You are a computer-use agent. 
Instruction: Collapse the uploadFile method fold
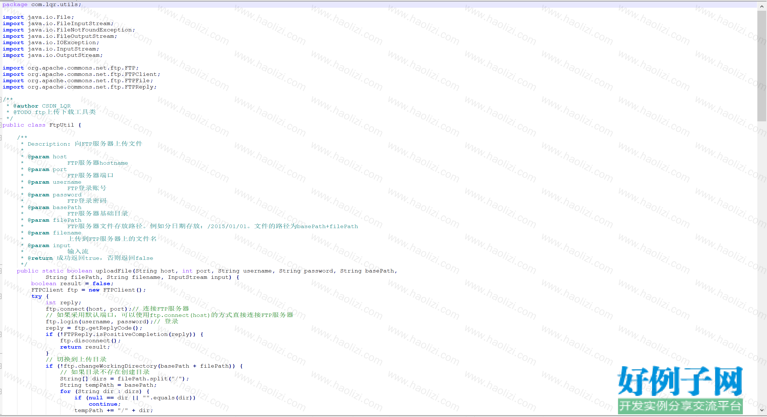point(1,271)
